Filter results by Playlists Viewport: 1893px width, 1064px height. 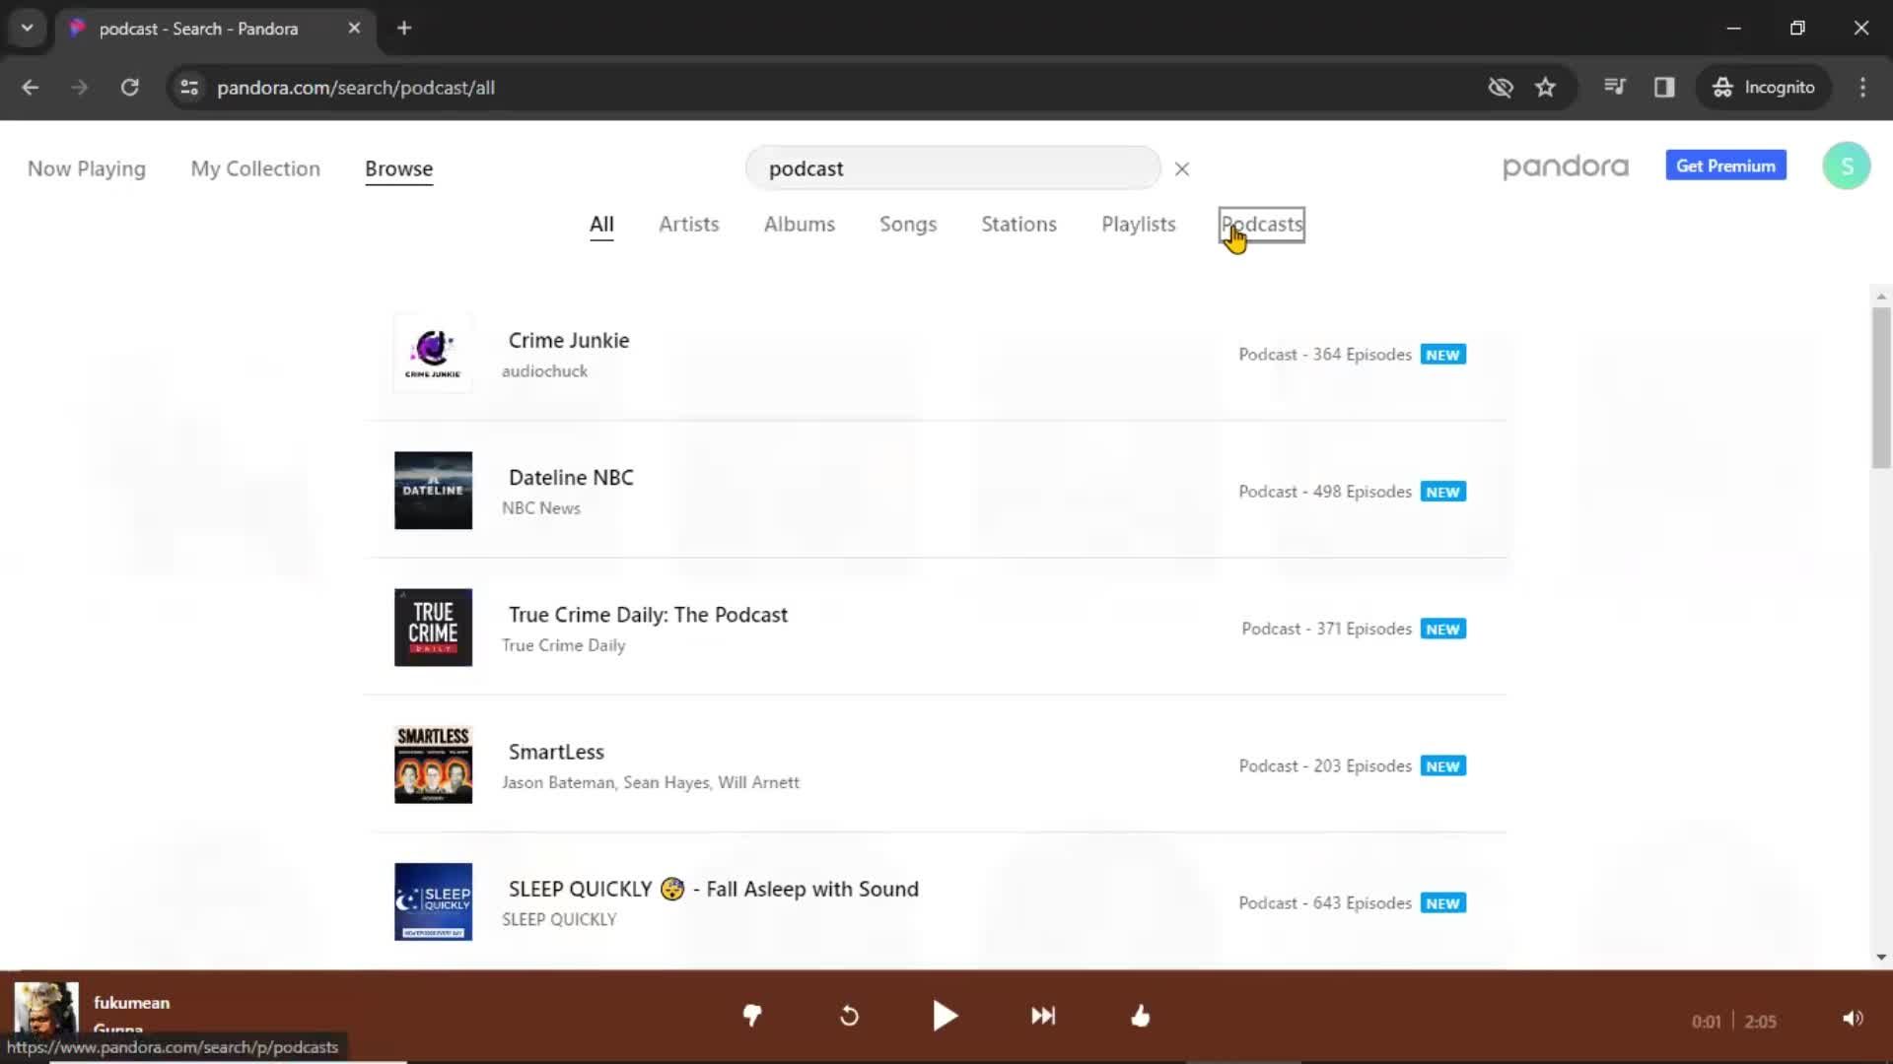click(x=1139, y=225)
